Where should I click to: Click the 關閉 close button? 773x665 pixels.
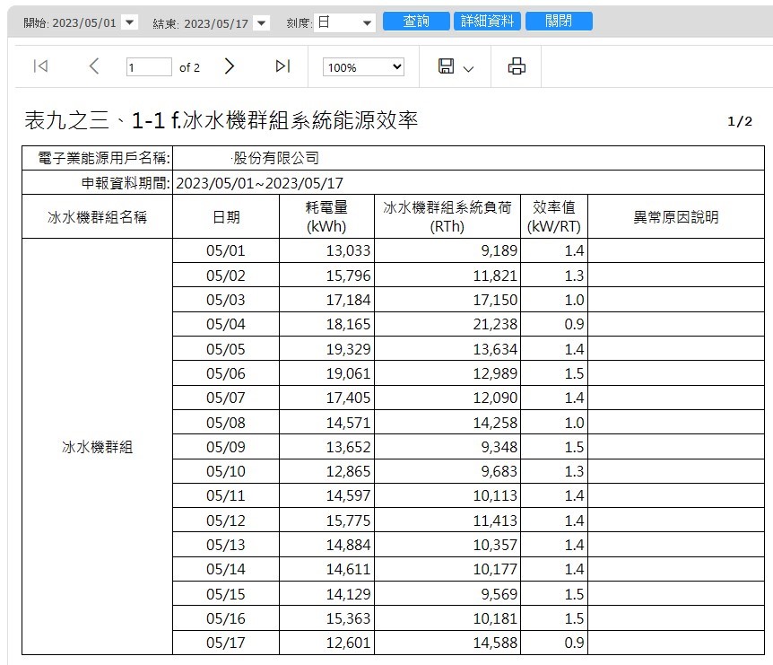[559, 22]
